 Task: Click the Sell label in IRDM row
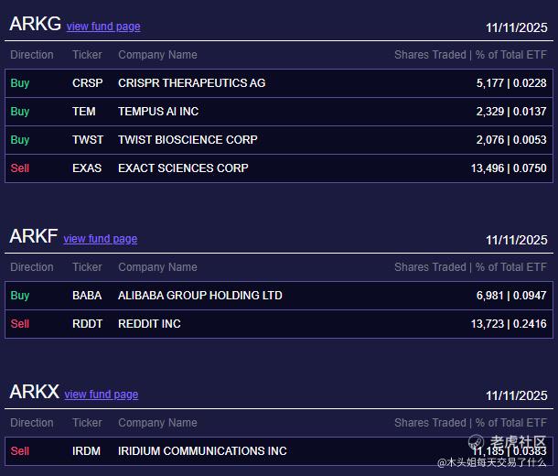coord(20,451)
